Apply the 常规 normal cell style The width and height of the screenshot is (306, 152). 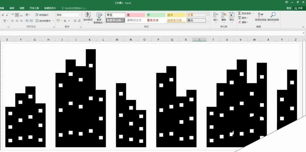click(115, 15)
